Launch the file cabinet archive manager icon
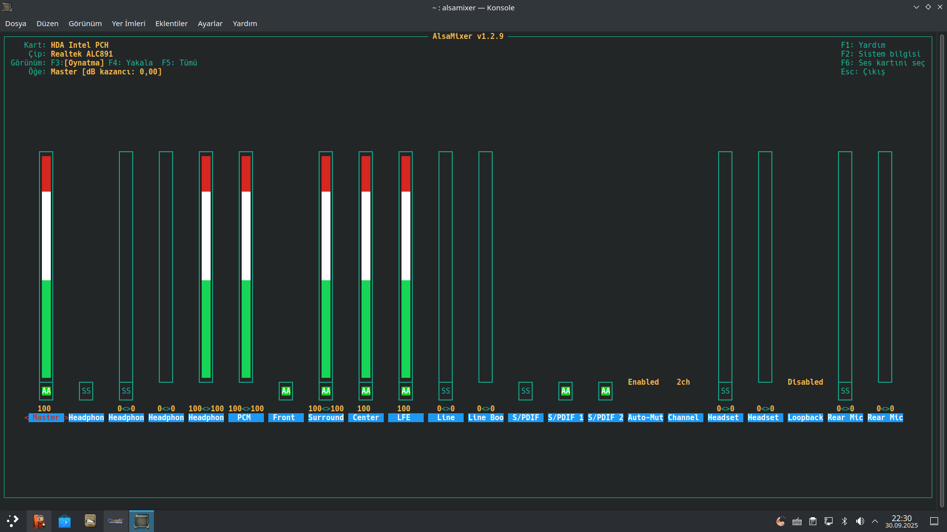The width and height of the screenshot is (947, 532). [x=90, y=521]
